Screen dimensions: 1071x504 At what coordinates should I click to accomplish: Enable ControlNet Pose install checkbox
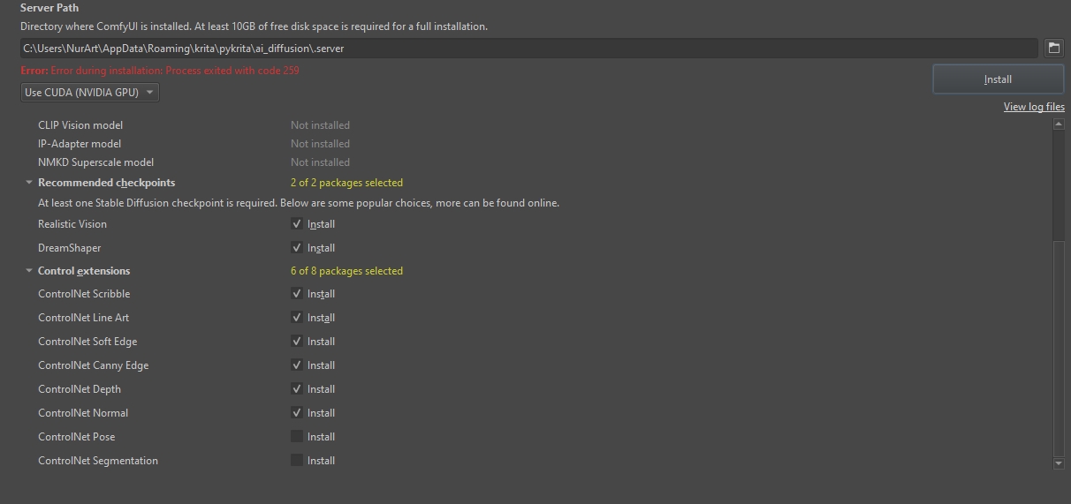point(297,437)
